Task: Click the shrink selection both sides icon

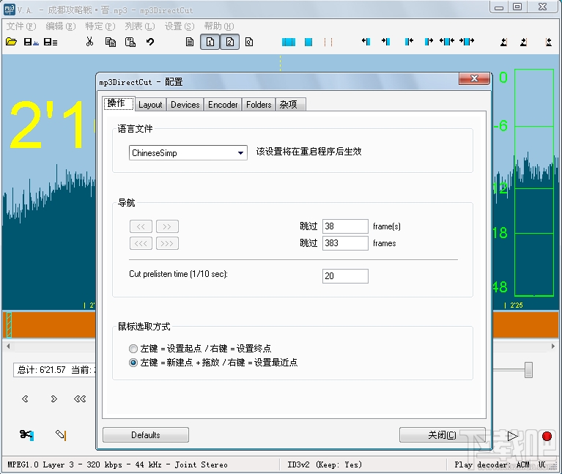Action: pyautogui.click(x=447, y=42)
